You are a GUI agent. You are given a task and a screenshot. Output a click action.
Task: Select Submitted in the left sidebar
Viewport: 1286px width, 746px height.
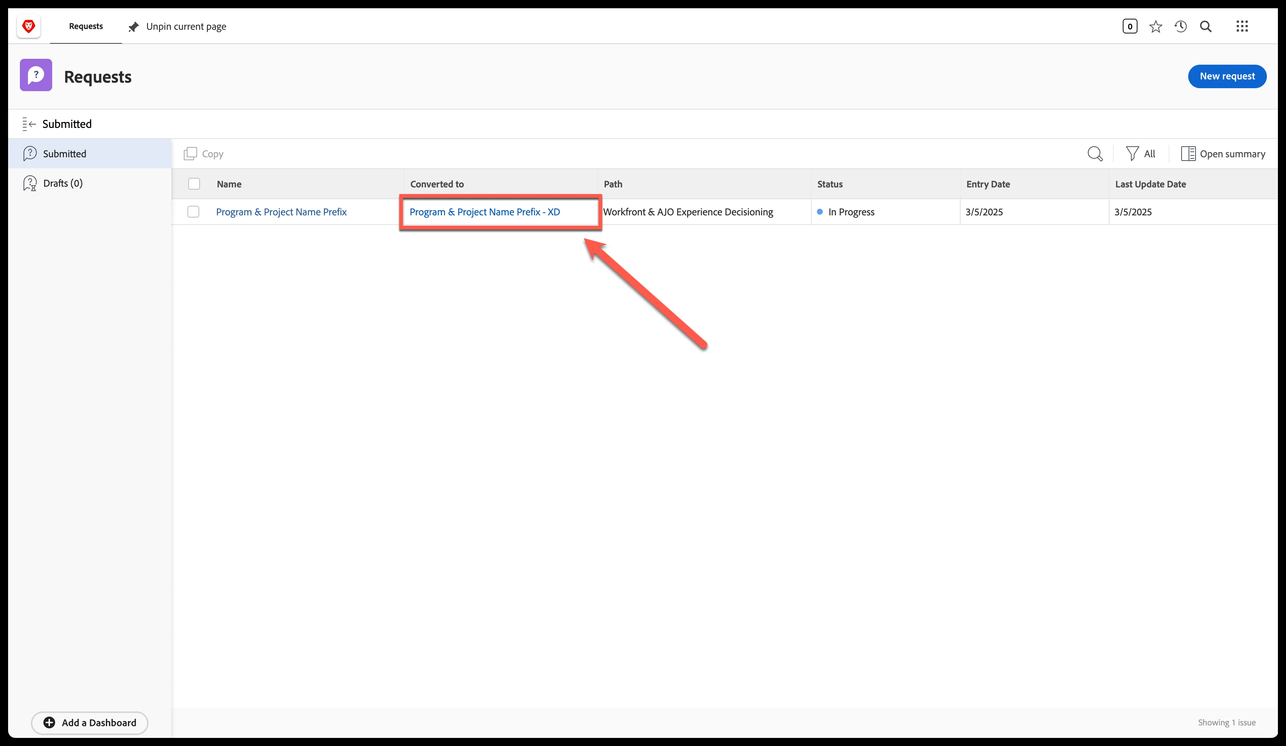tap(90, 154)
